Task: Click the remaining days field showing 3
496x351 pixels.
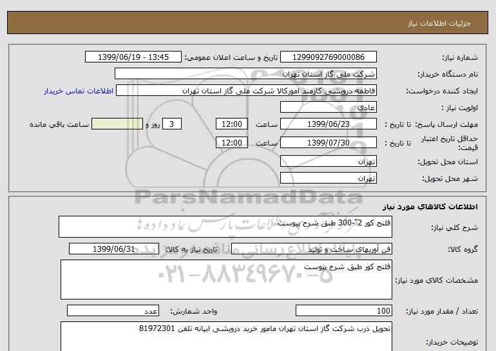Action: [172, 124]
